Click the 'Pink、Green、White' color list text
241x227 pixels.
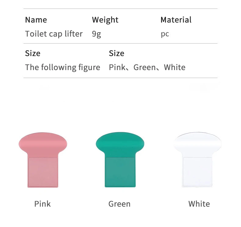(147, 67)
